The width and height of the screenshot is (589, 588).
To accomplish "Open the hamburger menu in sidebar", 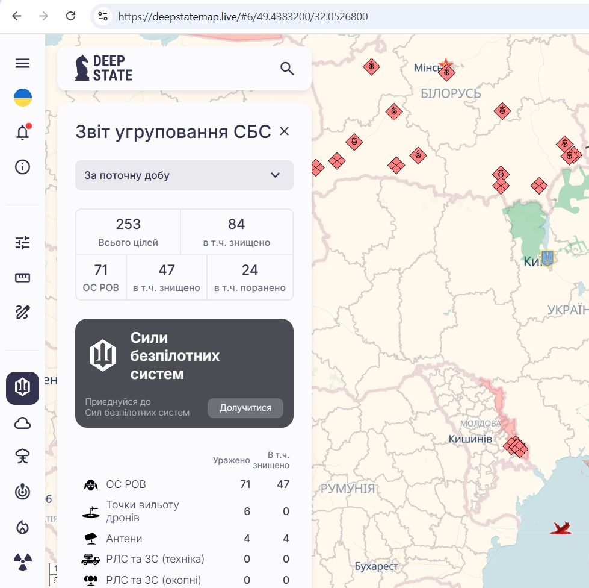I will coord(22,63).
